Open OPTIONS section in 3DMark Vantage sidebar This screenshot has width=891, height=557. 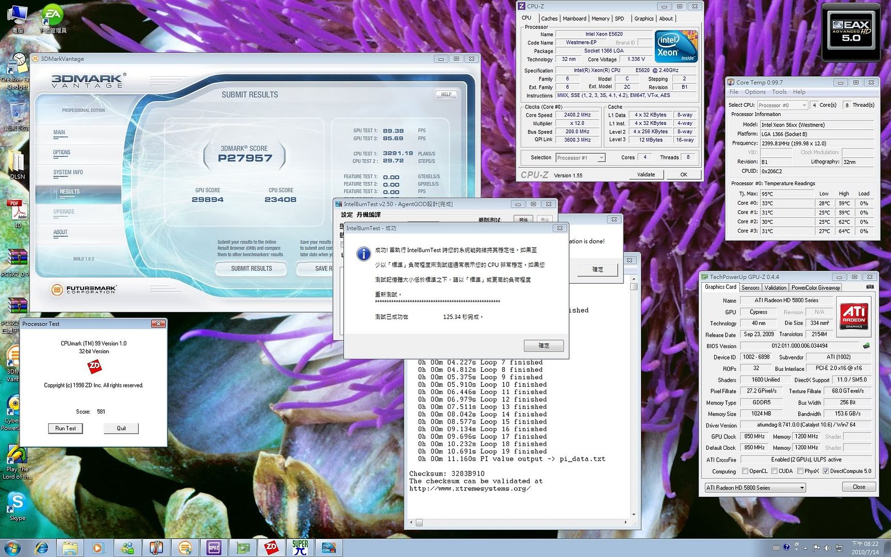tap(61, 153)
